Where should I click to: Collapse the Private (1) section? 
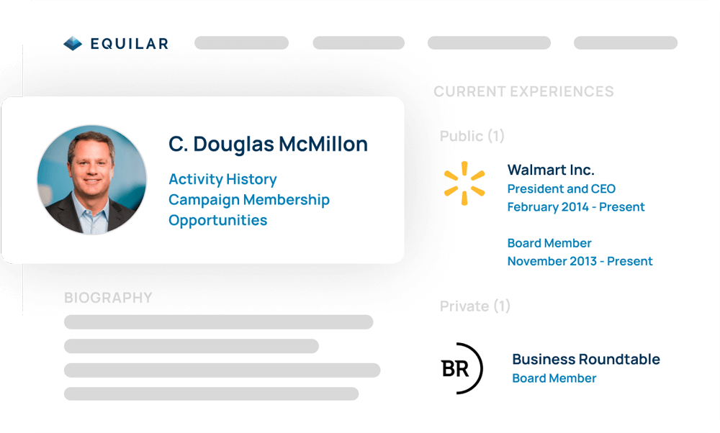pos(475,306)
